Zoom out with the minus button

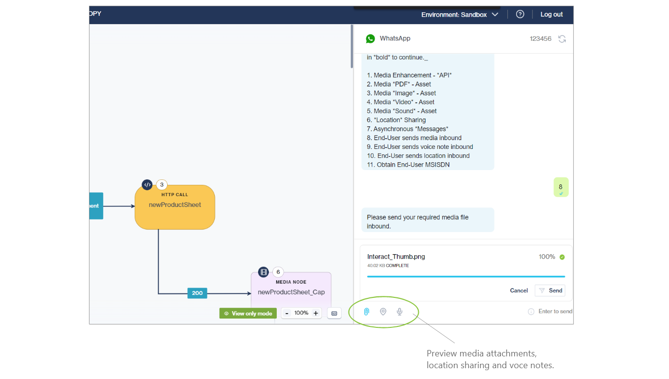click(287, 313)
